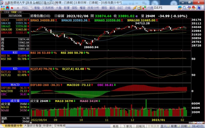The height and width of the screenshot is (128, 205).
Task: Toggle the 回報 connection checkbox
Action: pyautogui.click(x=189, y=126)
